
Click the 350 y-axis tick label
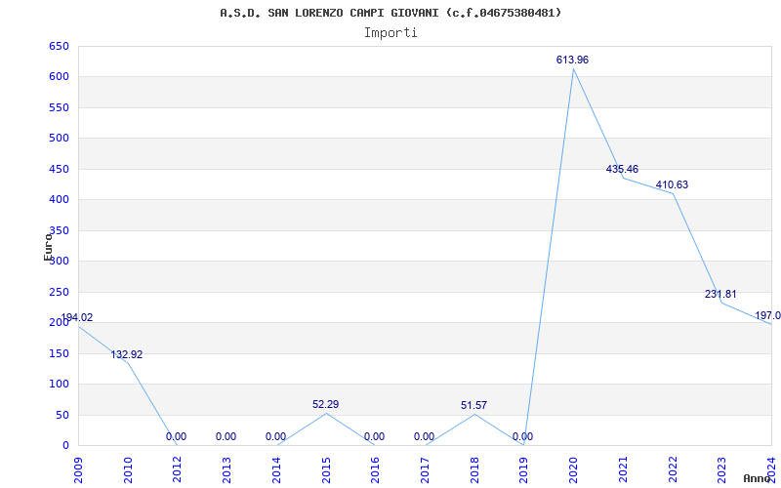(59, 230)
